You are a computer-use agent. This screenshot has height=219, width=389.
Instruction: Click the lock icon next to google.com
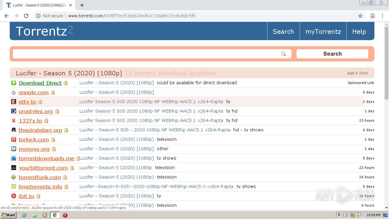53,92
